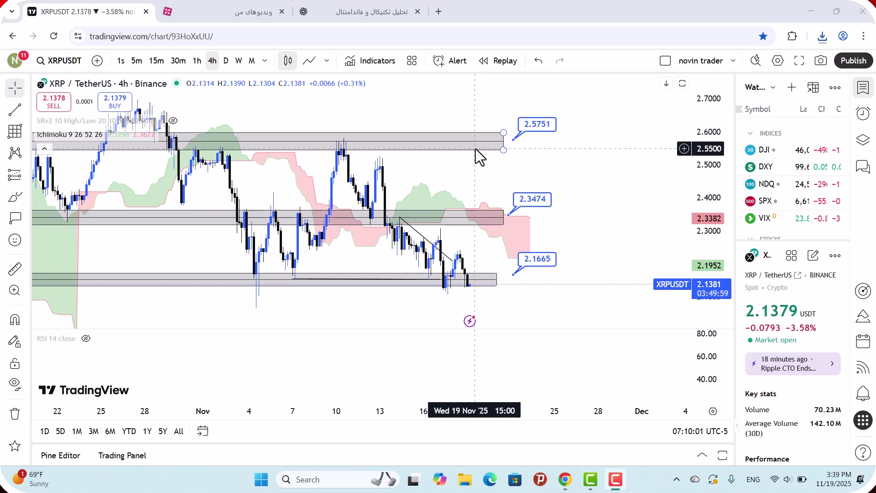
Task: Open XRPUSDT symbol search
Action: 59,61
